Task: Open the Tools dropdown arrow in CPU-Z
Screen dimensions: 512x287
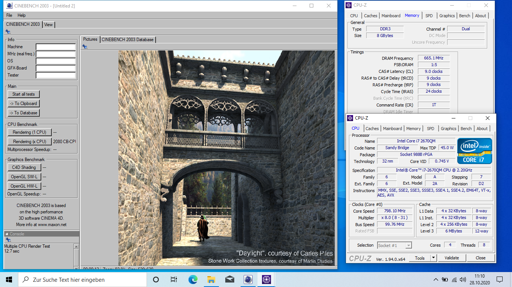Action: [x=434, y=258]
